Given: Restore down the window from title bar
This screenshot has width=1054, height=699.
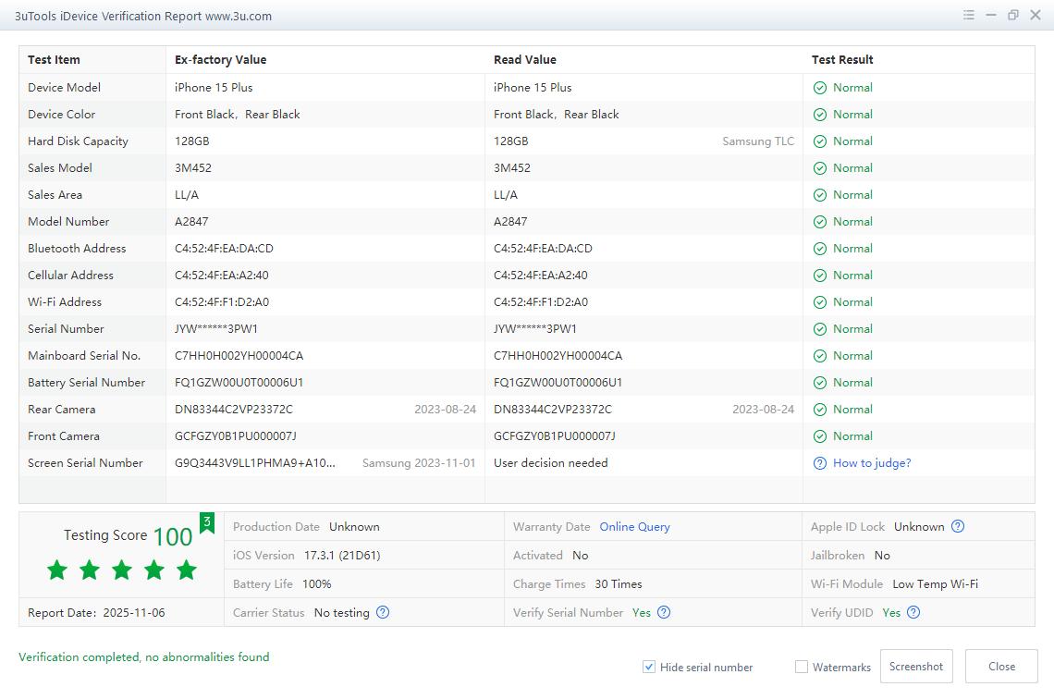Looking at the screenshot, I should click(x=1013, y=16).
